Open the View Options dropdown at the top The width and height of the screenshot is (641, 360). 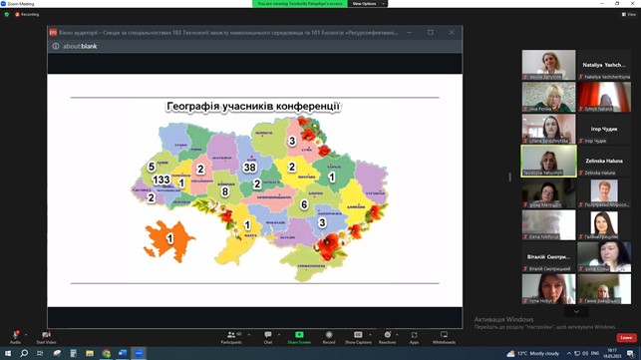(368, 4)
